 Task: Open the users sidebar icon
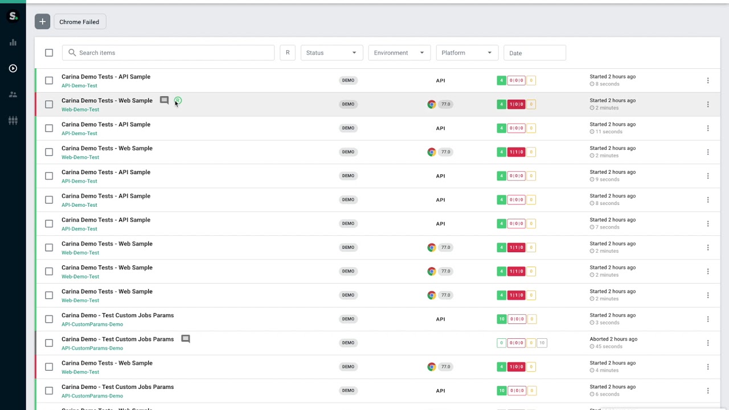[13, 95]
